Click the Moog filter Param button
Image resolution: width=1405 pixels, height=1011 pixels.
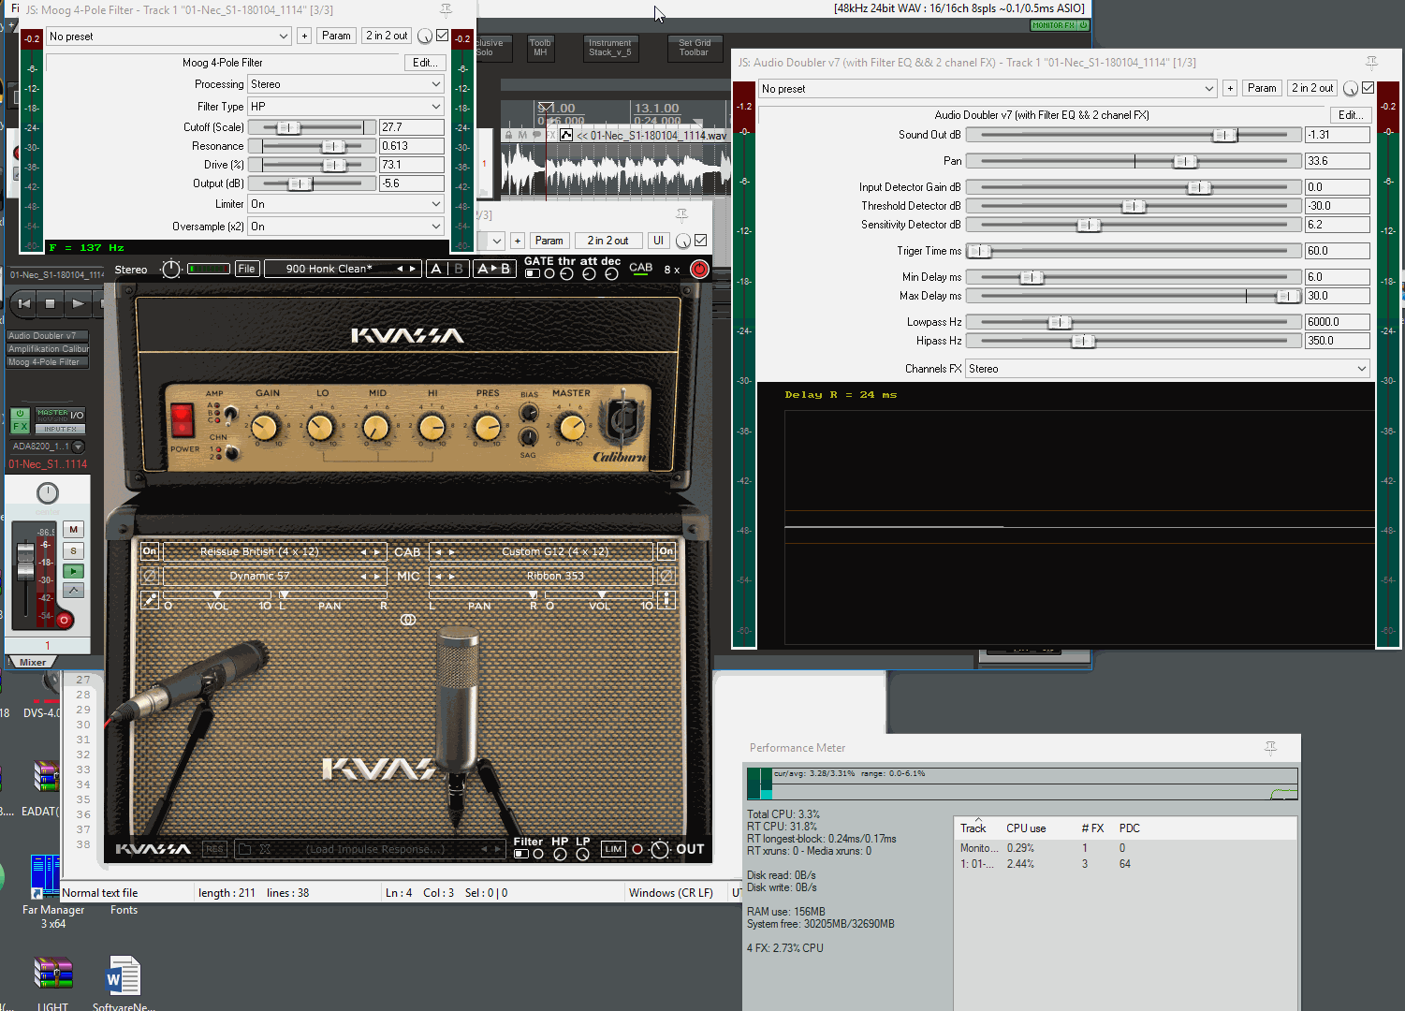click(336, 36)
